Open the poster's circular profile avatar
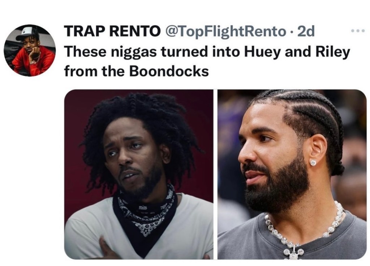Viewport: 370px width, 266px height. click(x=30, y=50)
